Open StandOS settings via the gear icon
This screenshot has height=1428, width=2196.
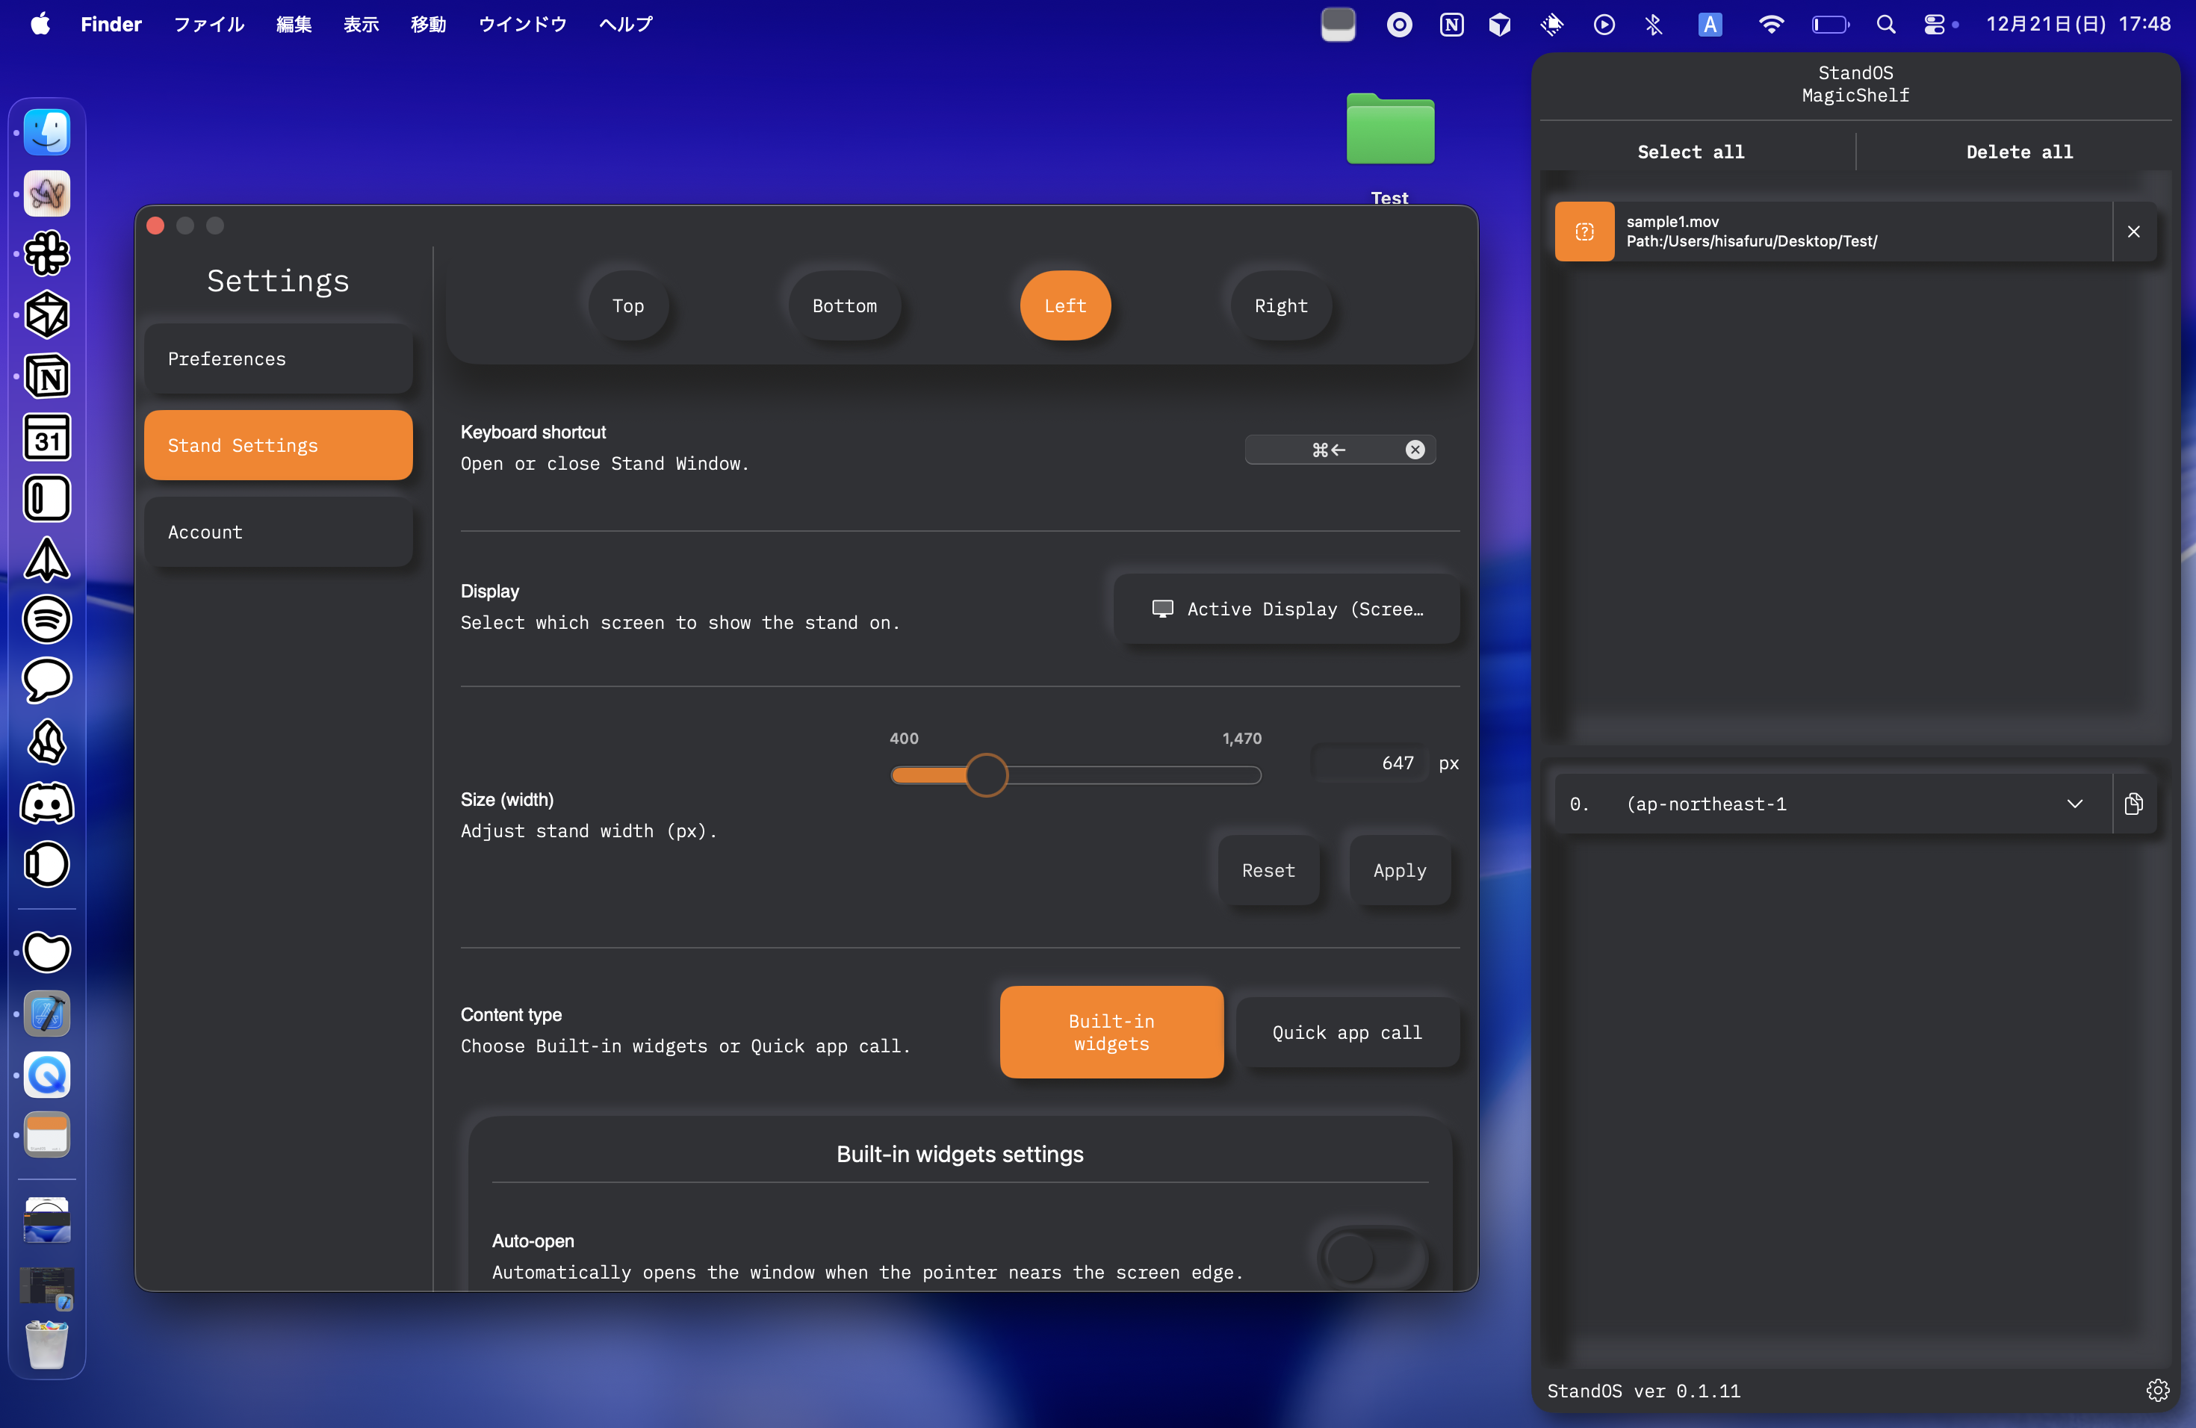pyautogui.click(x=2158, y=1390)
